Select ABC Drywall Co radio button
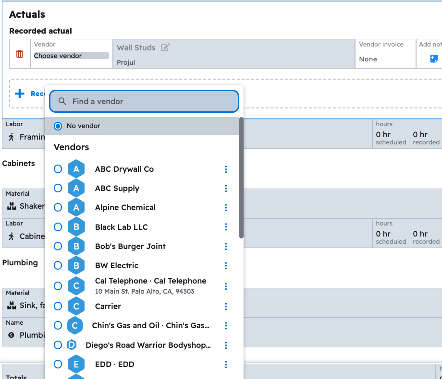The height and width of the screenshot is (379, 442). [58, 169]
